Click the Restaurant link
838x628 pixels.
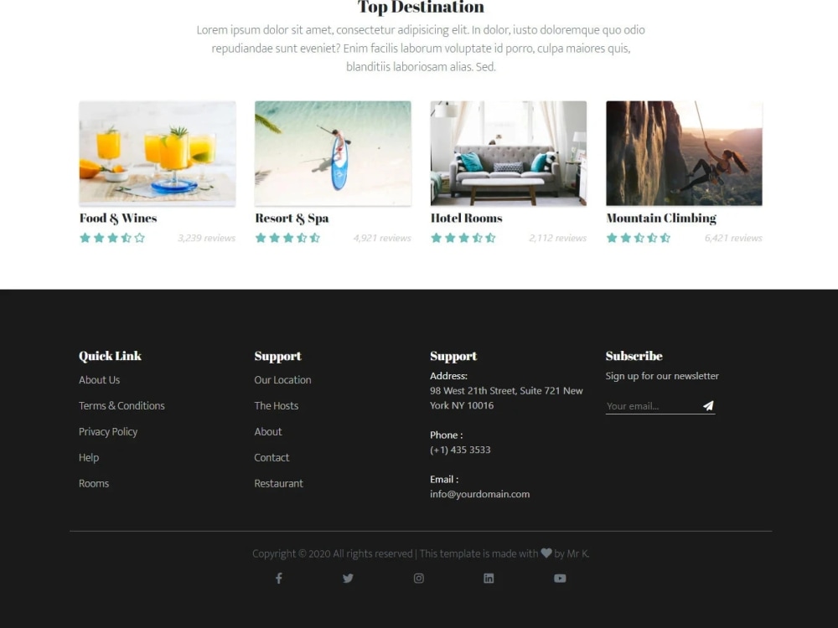point(278,483)
